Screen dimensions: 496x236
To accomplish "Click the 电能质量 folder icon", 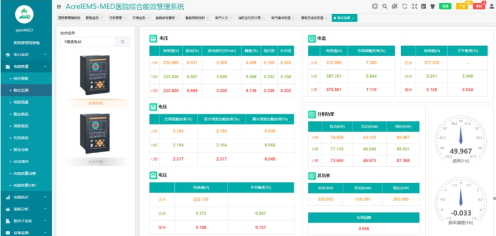I will (x=8, y=67).
